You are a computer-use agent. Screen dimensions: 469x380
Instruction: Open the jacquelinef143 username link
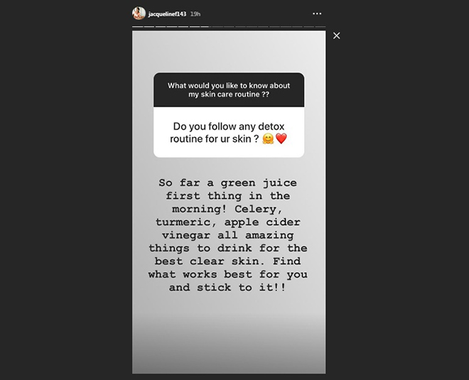point(167,13)
